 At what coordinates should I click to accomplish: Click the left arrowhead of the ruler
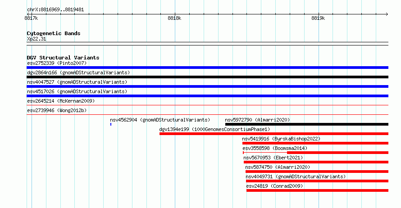coord(28,14)
